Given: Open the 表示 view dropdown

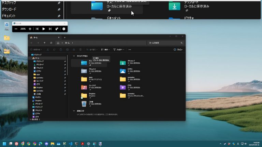Looking at the screenshot, I should click(105, 49).
